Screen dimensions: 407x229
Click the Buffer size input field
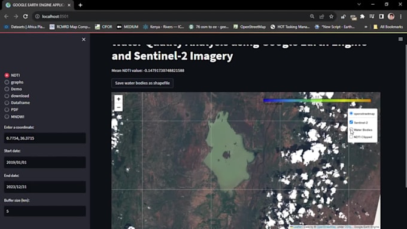click(45, 211)
